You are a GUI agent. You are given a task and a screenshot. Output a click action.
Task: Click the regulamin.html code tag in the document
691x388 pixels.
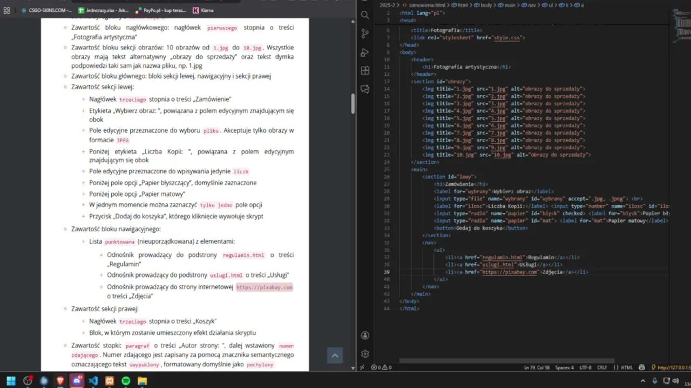click(x=243, y=255)
